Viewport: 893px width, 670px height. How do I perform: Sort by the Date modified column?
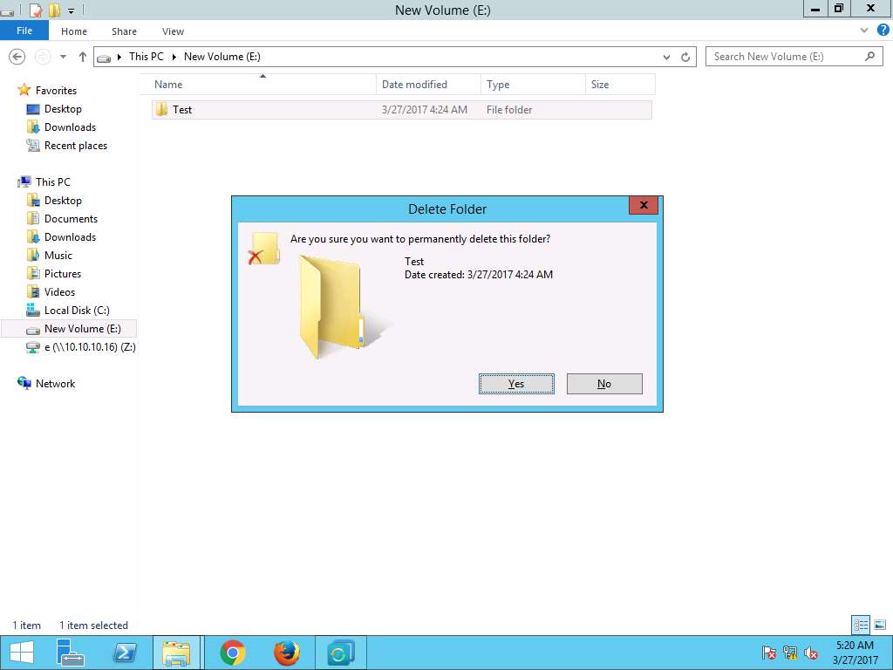428,85
